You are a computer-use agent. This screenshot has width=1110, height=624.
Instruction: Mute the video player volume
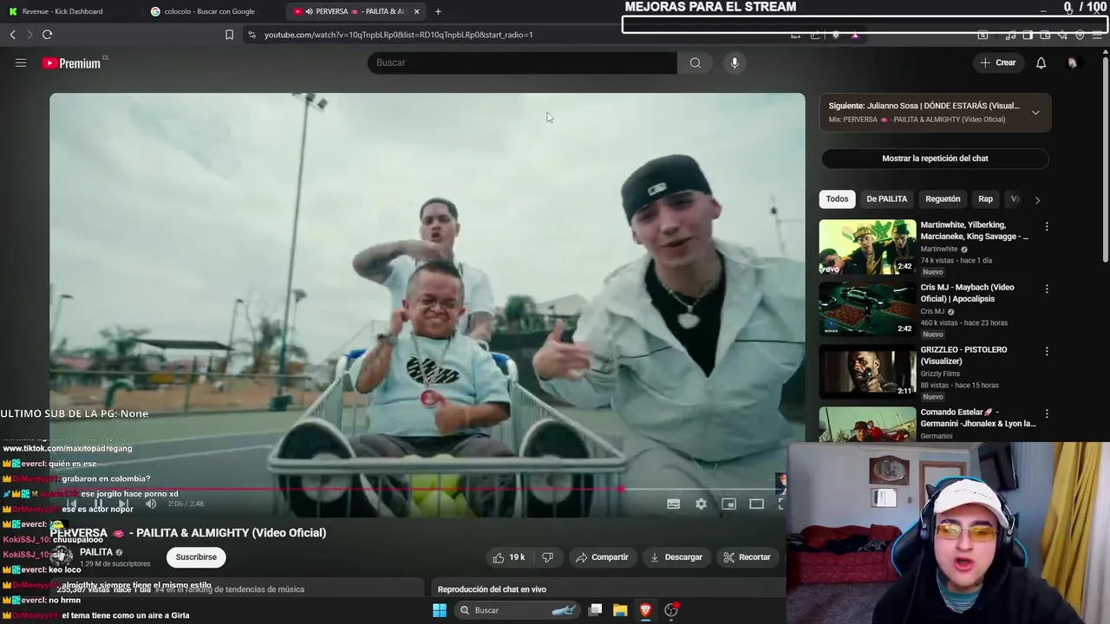click(x=151, y=504)
